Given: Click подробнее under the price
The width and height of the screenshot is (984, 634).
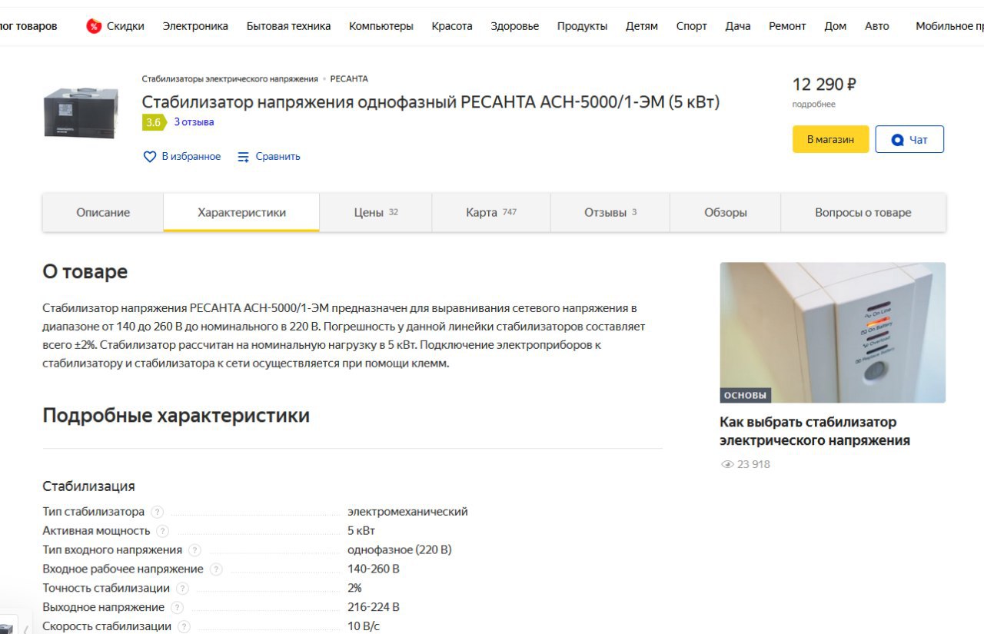Looking at the screenshot, I should pyautogui.click(x=813, y=105).
